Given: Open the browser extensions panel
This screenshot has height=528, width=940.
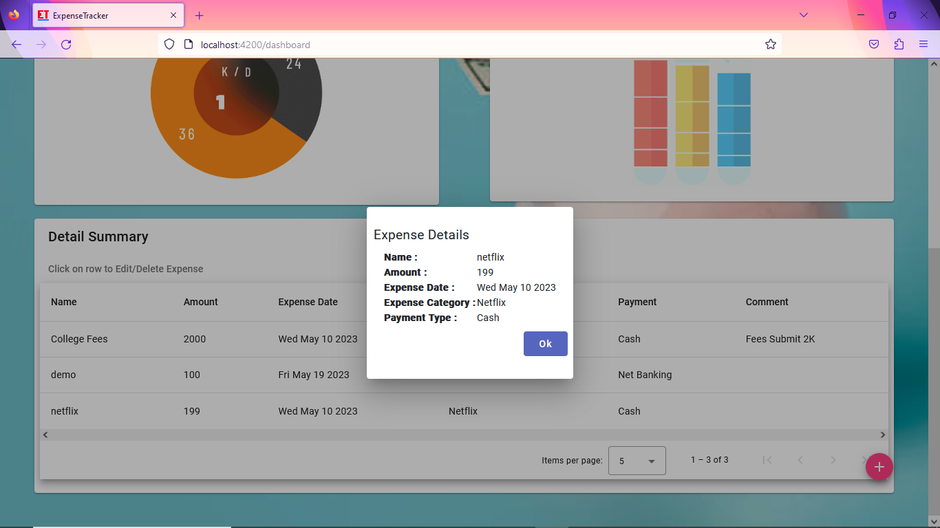Looking at the screenshot, I should coord(899,44).
